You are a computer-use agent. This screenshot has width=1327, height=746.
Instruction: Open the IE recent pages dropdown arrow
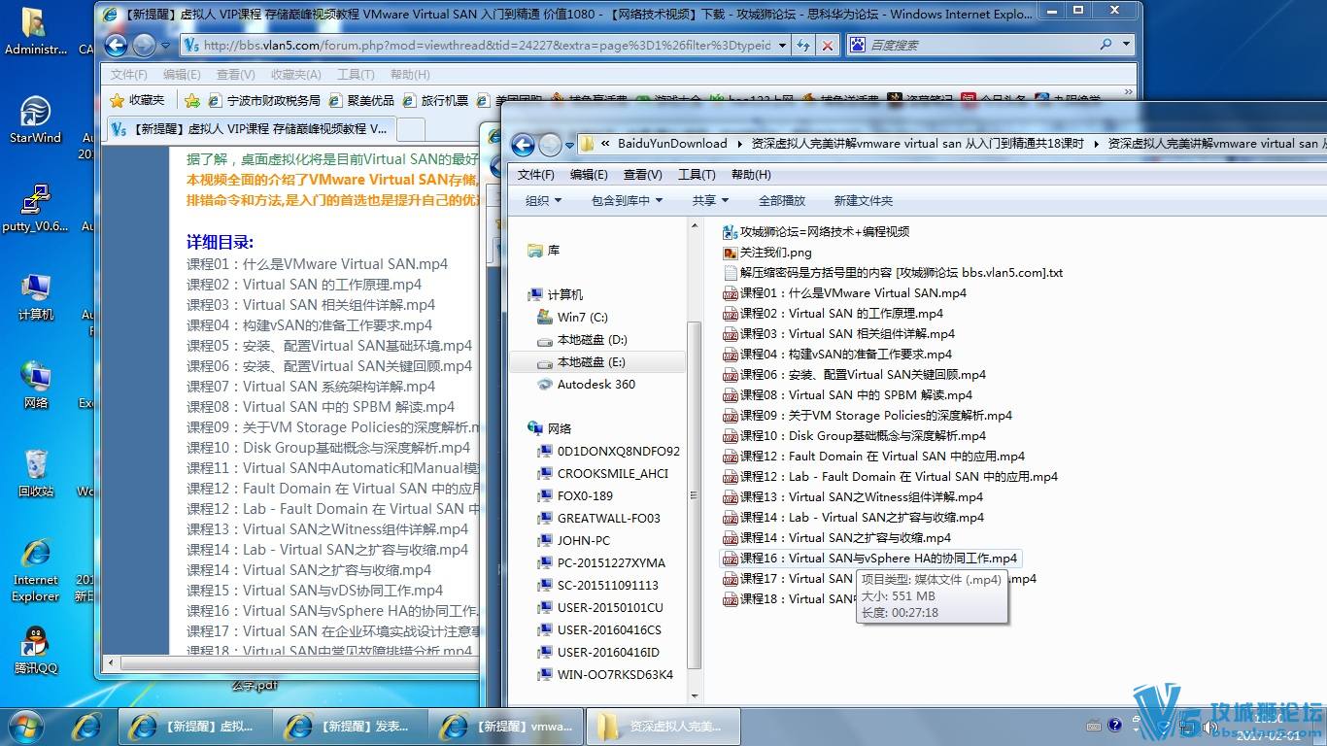165,45
